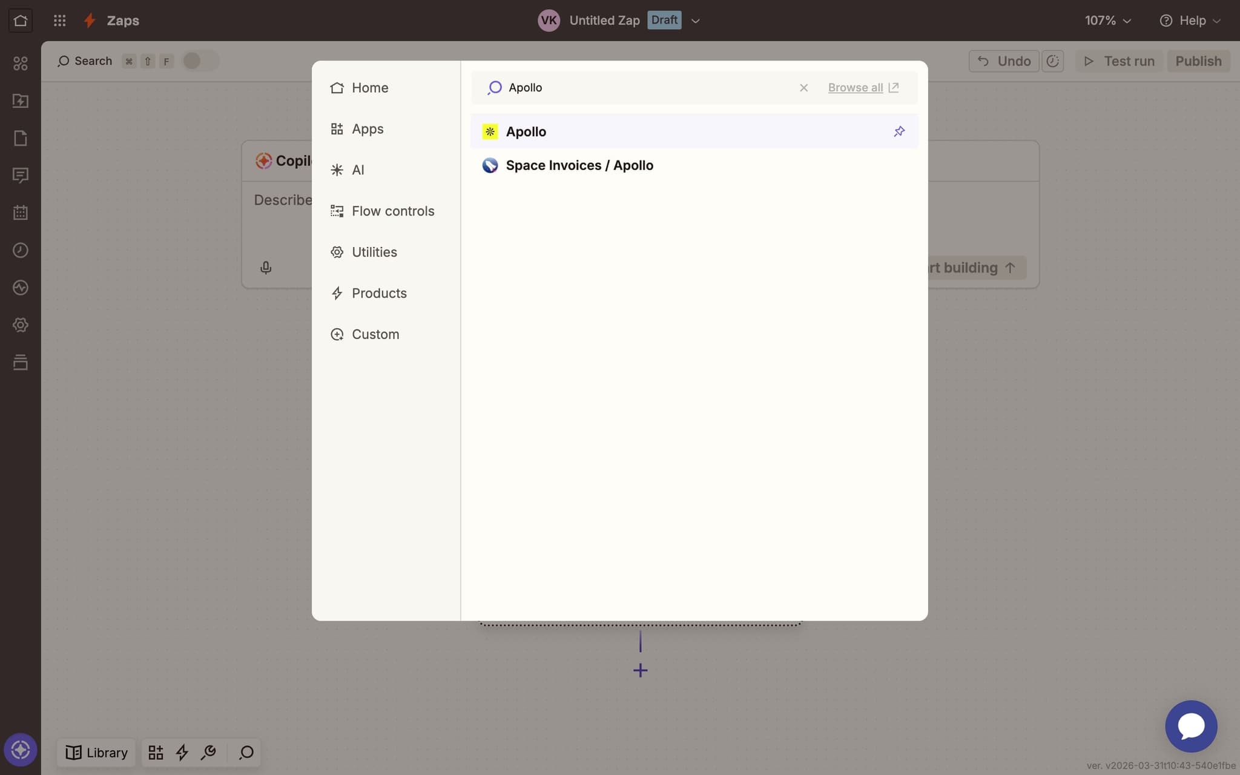Click the microphone icon in the Copilot panel

coord(266,267)
